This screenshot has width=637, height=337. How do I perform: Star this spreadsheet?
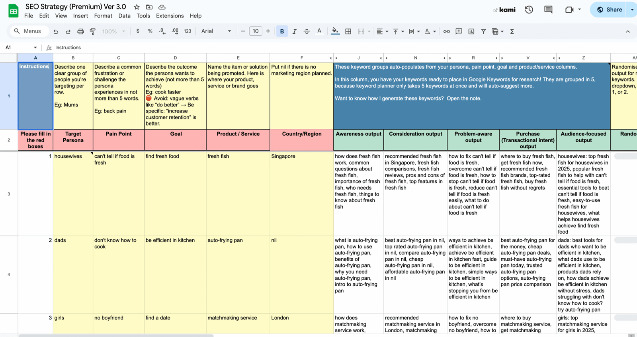point(137,7)
